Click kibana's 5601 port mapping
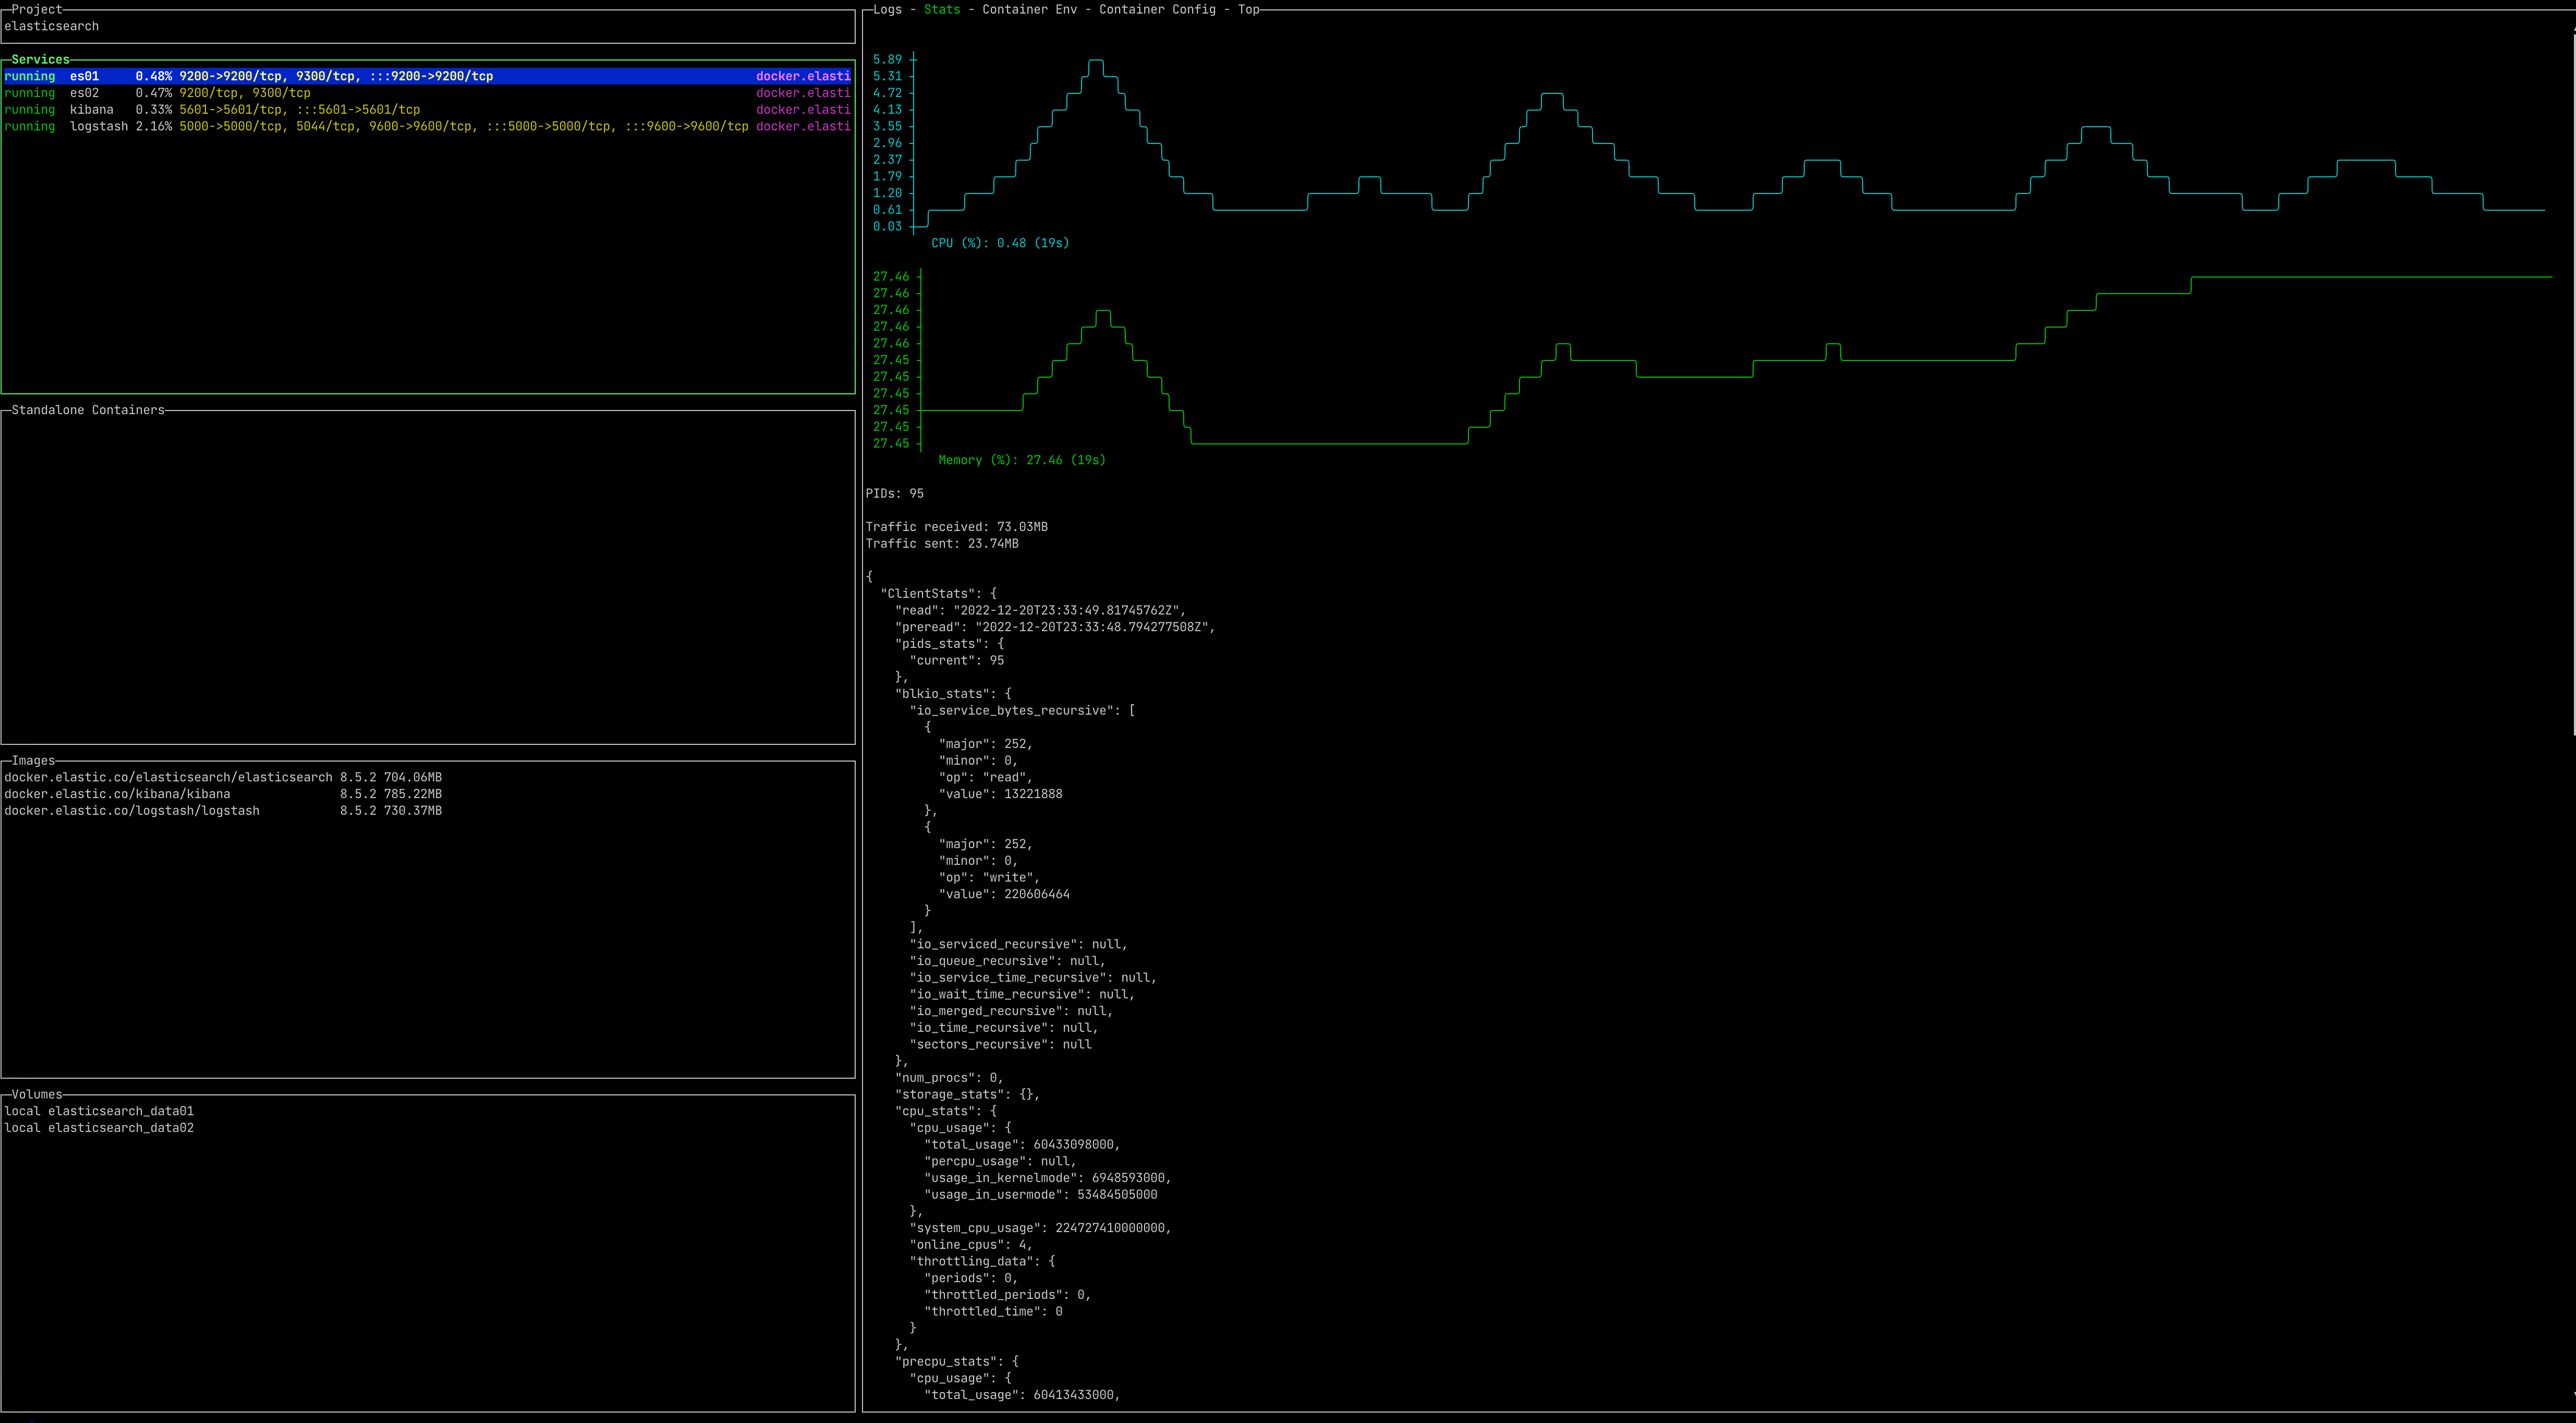Viewport: 2576px width, 1423px height. tap(300, 110)
